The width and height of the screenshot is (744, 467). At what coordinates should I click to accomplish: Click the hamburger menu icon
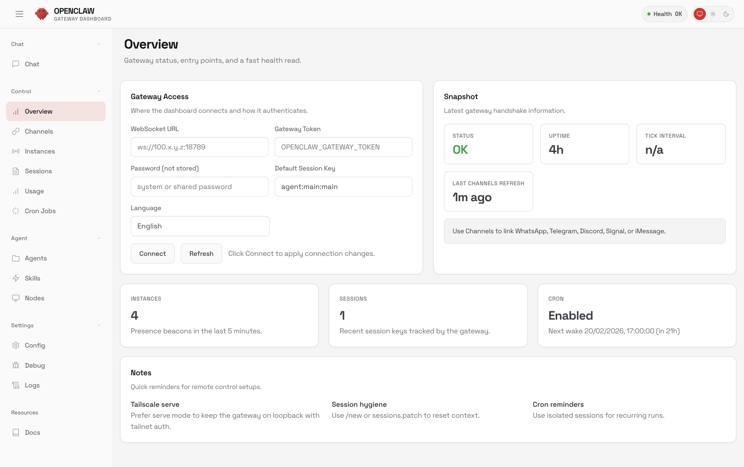19,14
